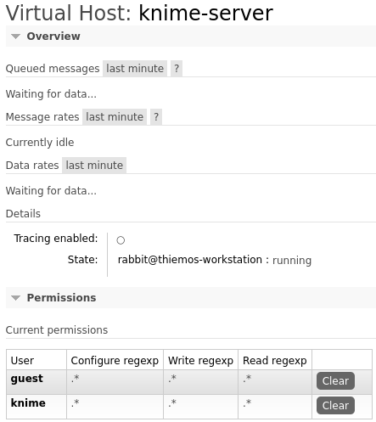
Task: Toggle the Tracing enabled circle indicator
Action: point(121,240)
